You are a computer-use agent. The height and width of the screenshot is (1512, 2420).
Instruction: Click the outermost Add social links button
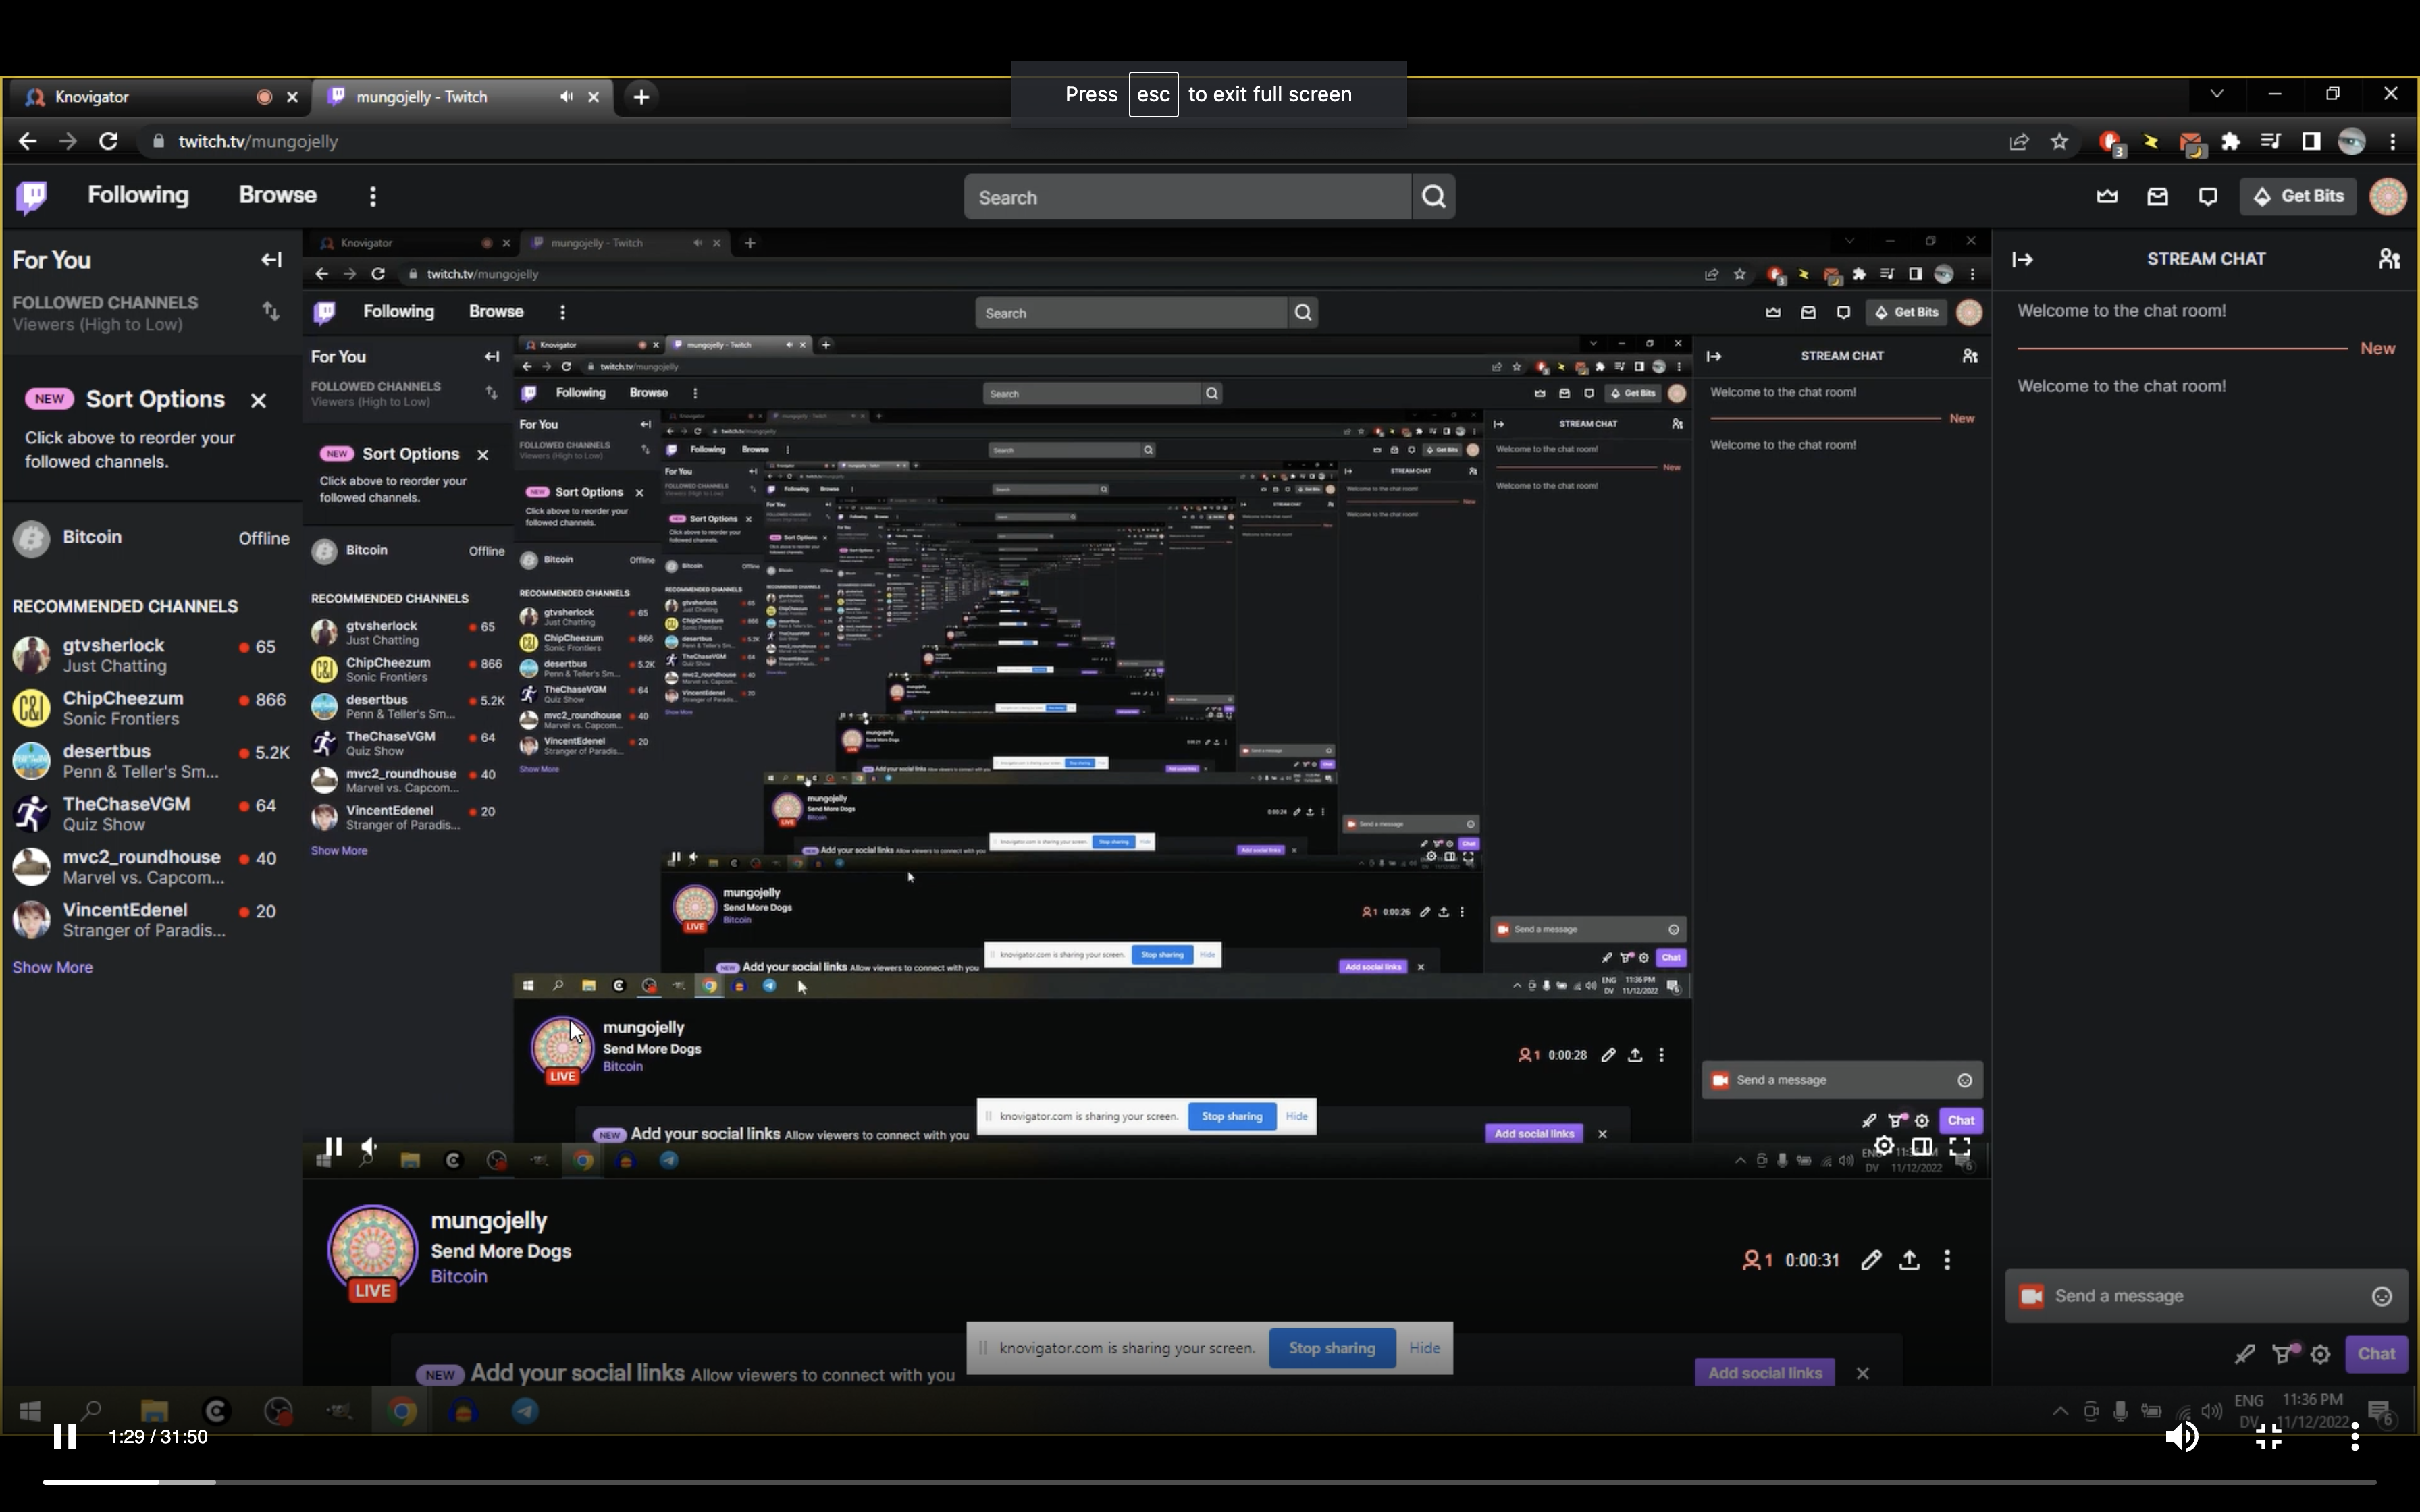pos(1765,1373)
